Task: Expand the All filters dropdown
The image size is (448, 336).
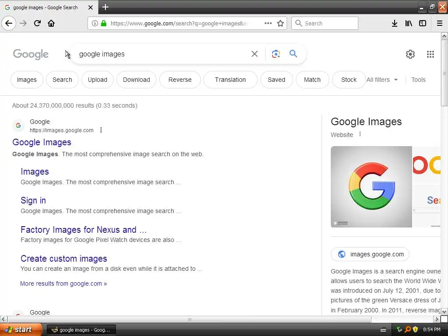Action: (382, 80)
